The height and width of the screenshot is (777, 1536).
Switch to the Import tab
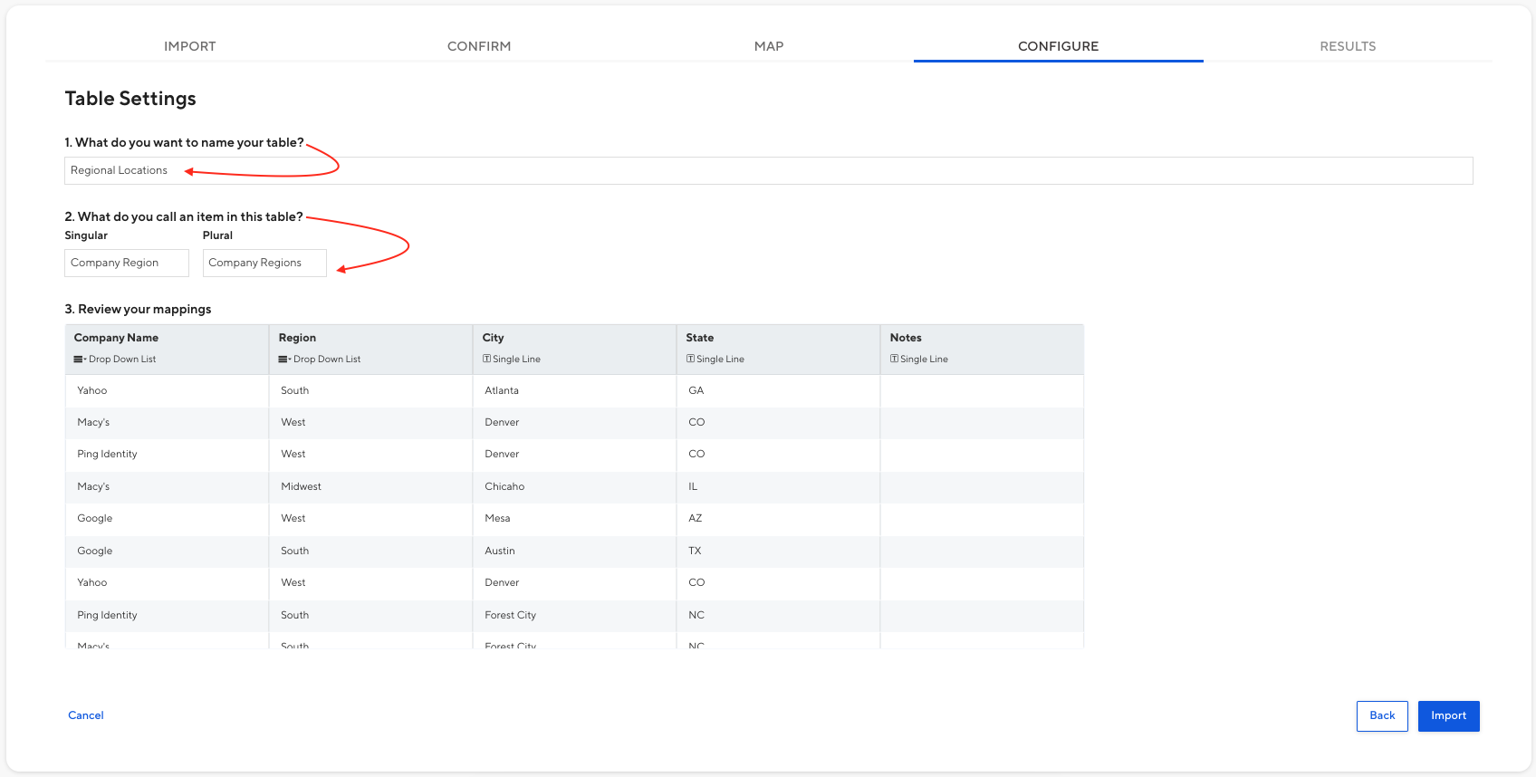pos(189,46)
